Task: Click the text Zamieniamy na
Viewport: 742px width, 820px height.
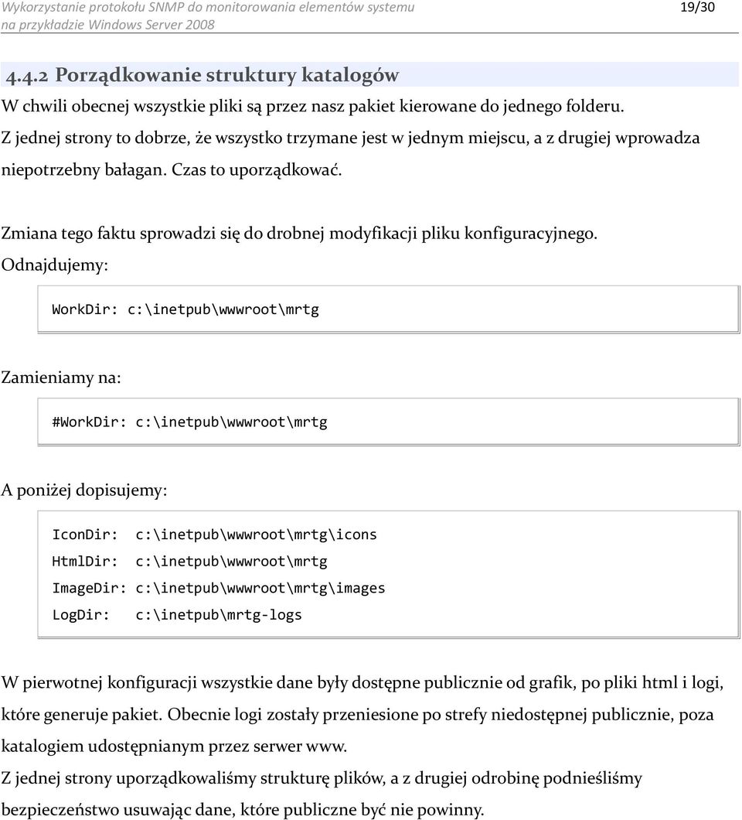Action: (x=60, y=377)
